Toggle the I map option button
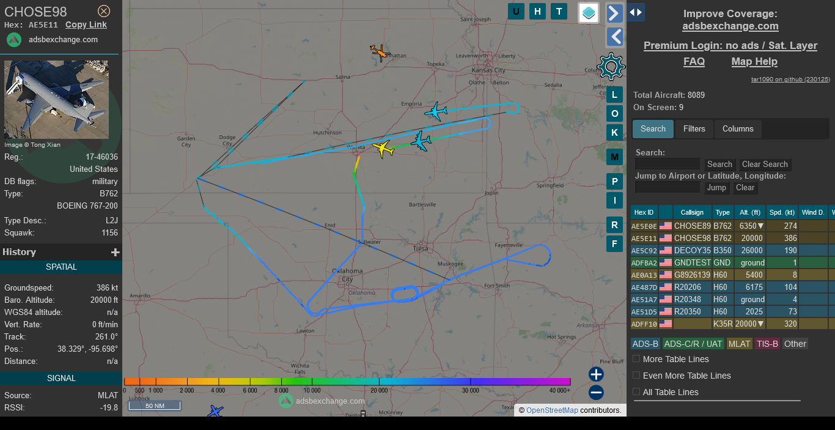This screenshot has width=835, height=430. (x=615, y=200)
